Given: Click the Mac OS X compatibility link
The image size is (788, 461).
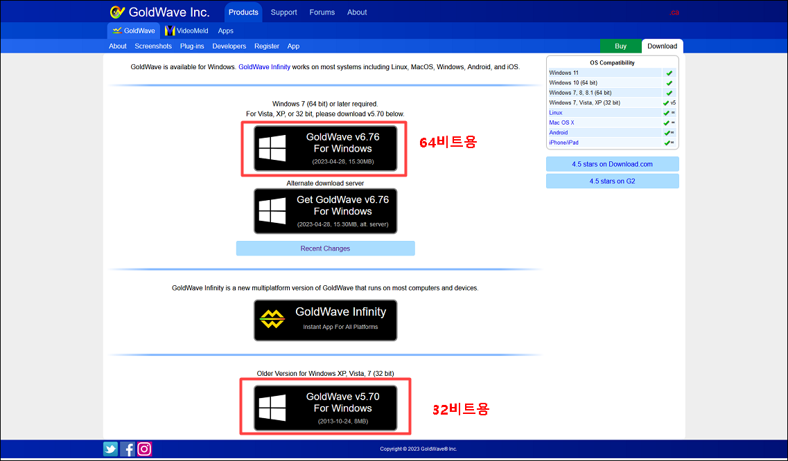Looking at the screenshot, I should [x=561, y=123].
